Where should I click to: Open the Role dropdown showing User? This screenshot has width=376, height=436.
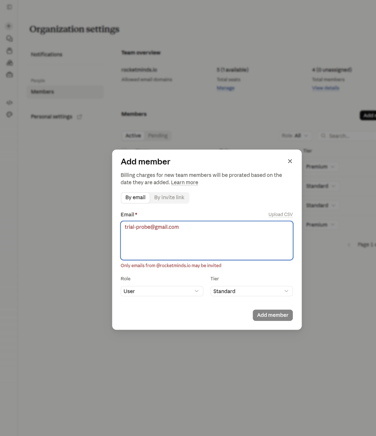162,291
